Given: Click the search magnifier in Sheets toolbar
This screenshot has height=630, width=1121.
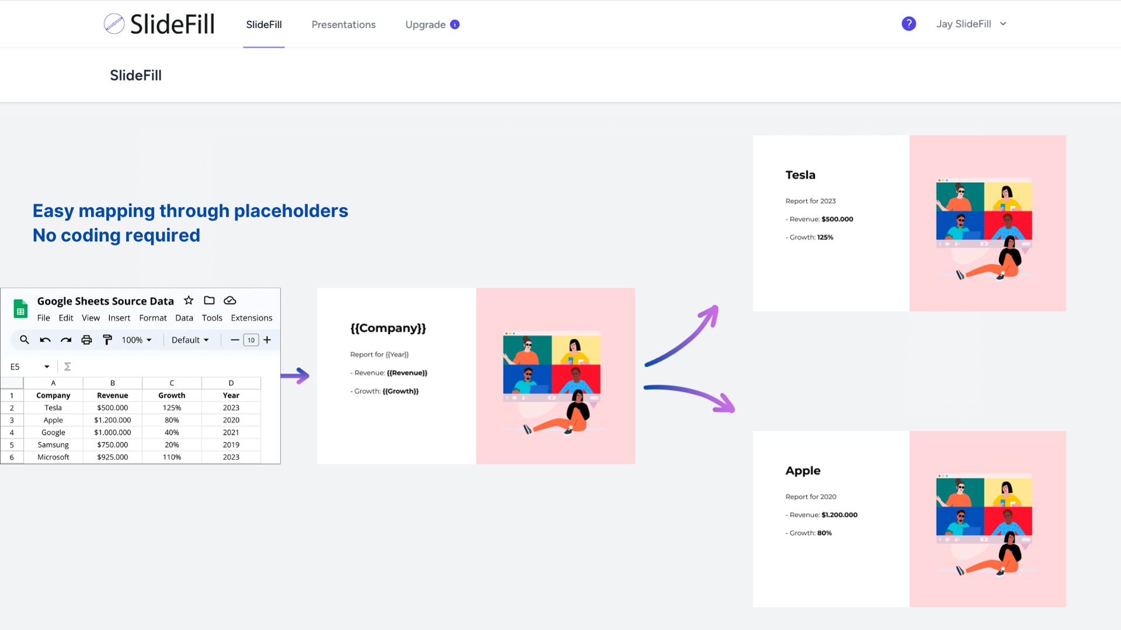Looking at the screenshot, I should (x=25, y=340).
